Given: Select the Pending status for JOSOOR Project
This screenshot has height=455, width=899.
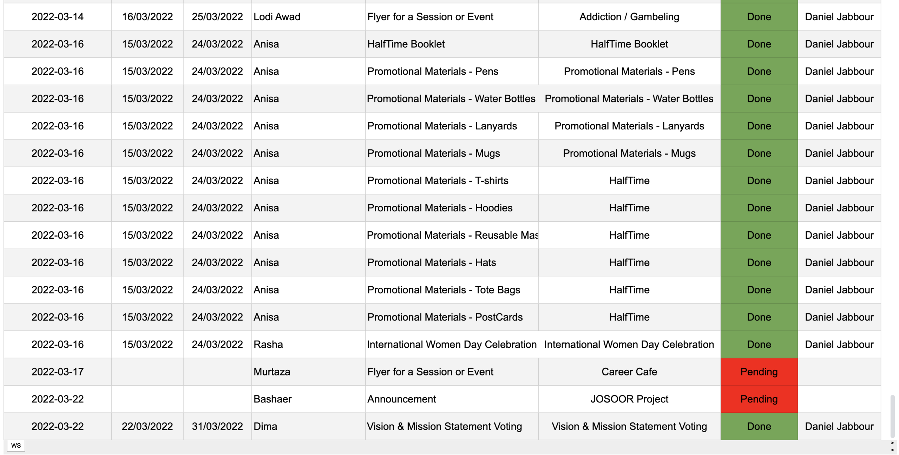Looking at the screenshot, I should [759, 399].
